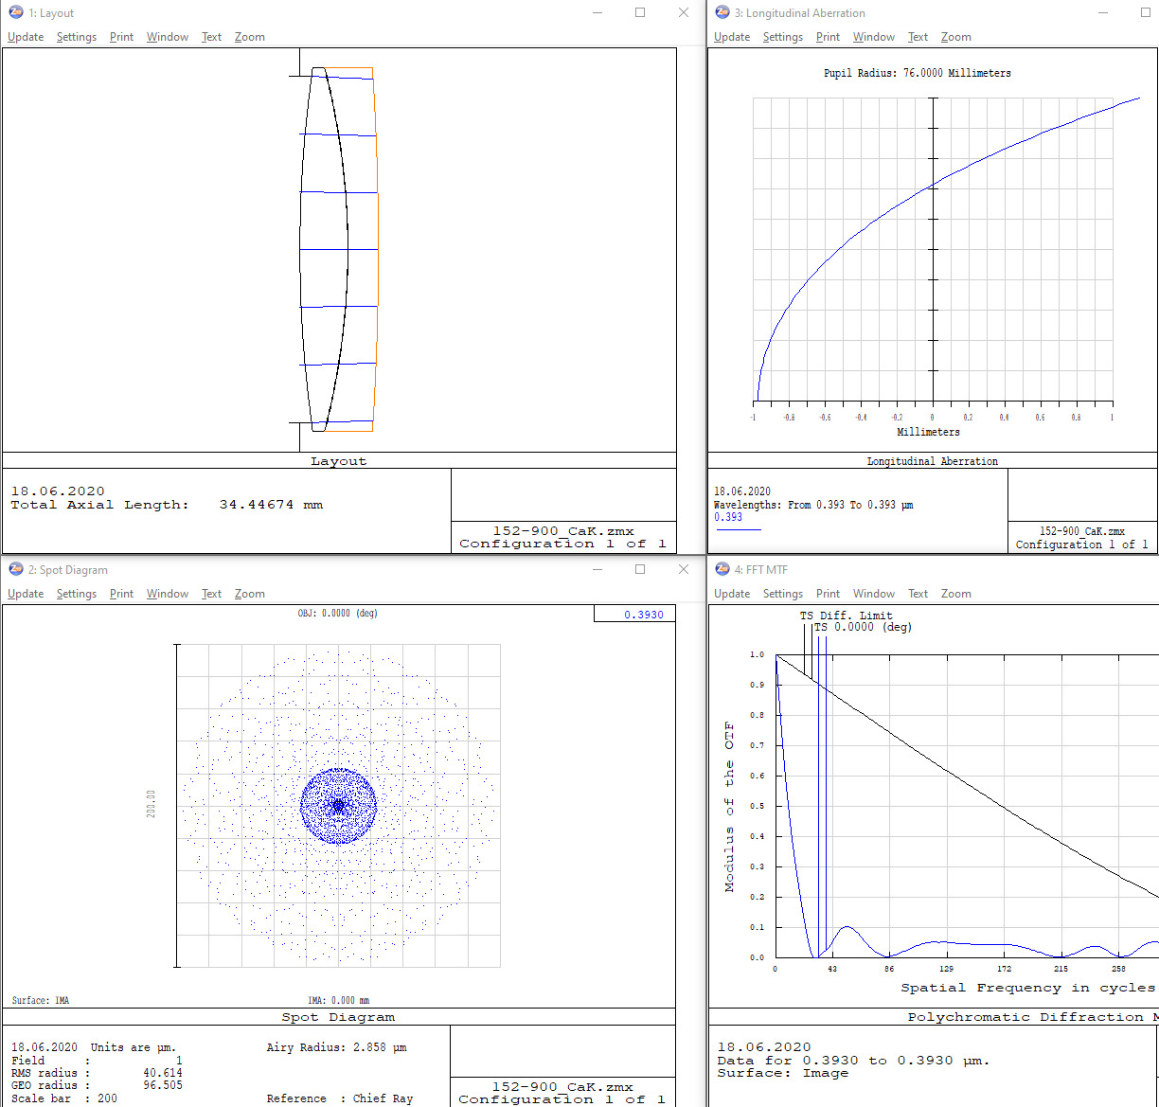Screen dimensions: 1159x1107
Task: Open Settings menu in Longitudinal Aberration window
Action: pyautogui.click(x=782, y=37)
